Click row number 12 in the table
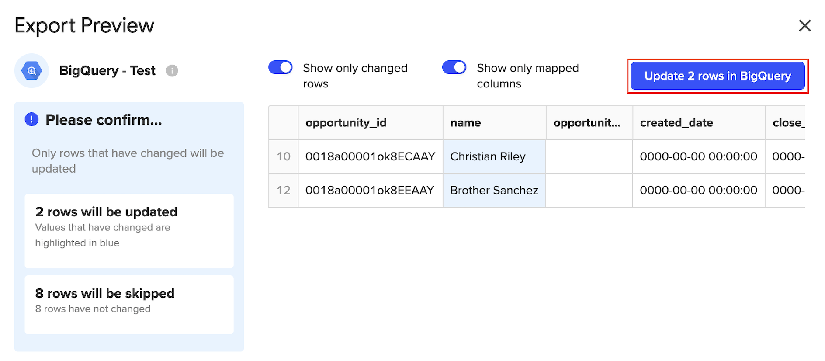 [284, 191]
